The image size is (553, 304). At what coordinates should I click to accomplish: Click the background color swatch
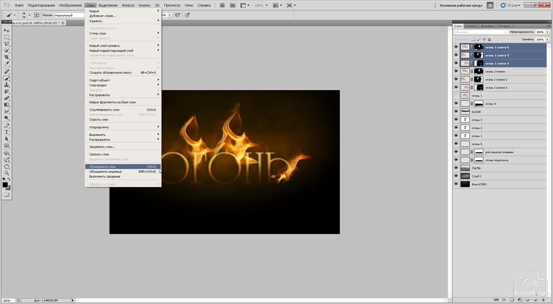point(9,187)
